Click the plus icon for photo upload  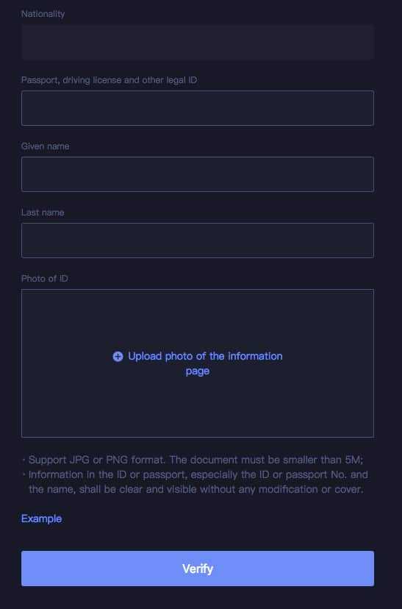[x=118, y=357]
